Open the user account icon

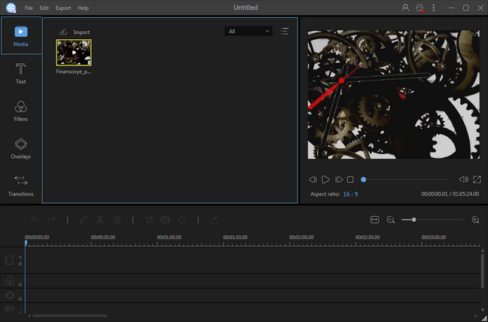(x=405, y=8)
